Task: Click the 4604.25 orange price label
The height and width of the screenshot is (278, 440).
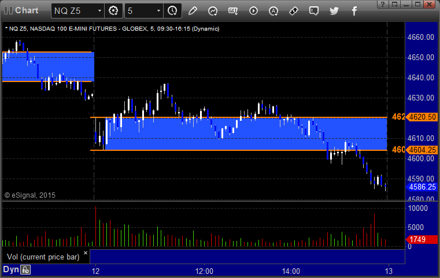Action: pos(422,150)
